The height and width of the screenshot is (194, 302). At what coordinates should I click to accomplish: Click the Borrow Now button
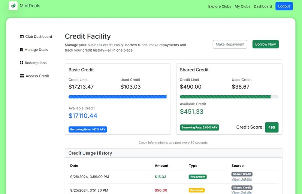pos(265,44)
